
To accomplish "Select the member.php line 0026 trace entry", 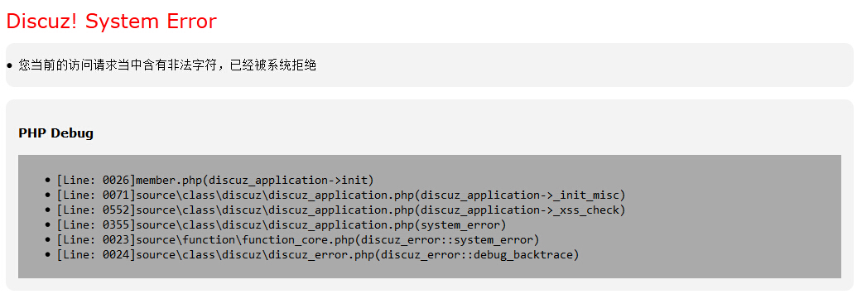I will coord(214,181).
